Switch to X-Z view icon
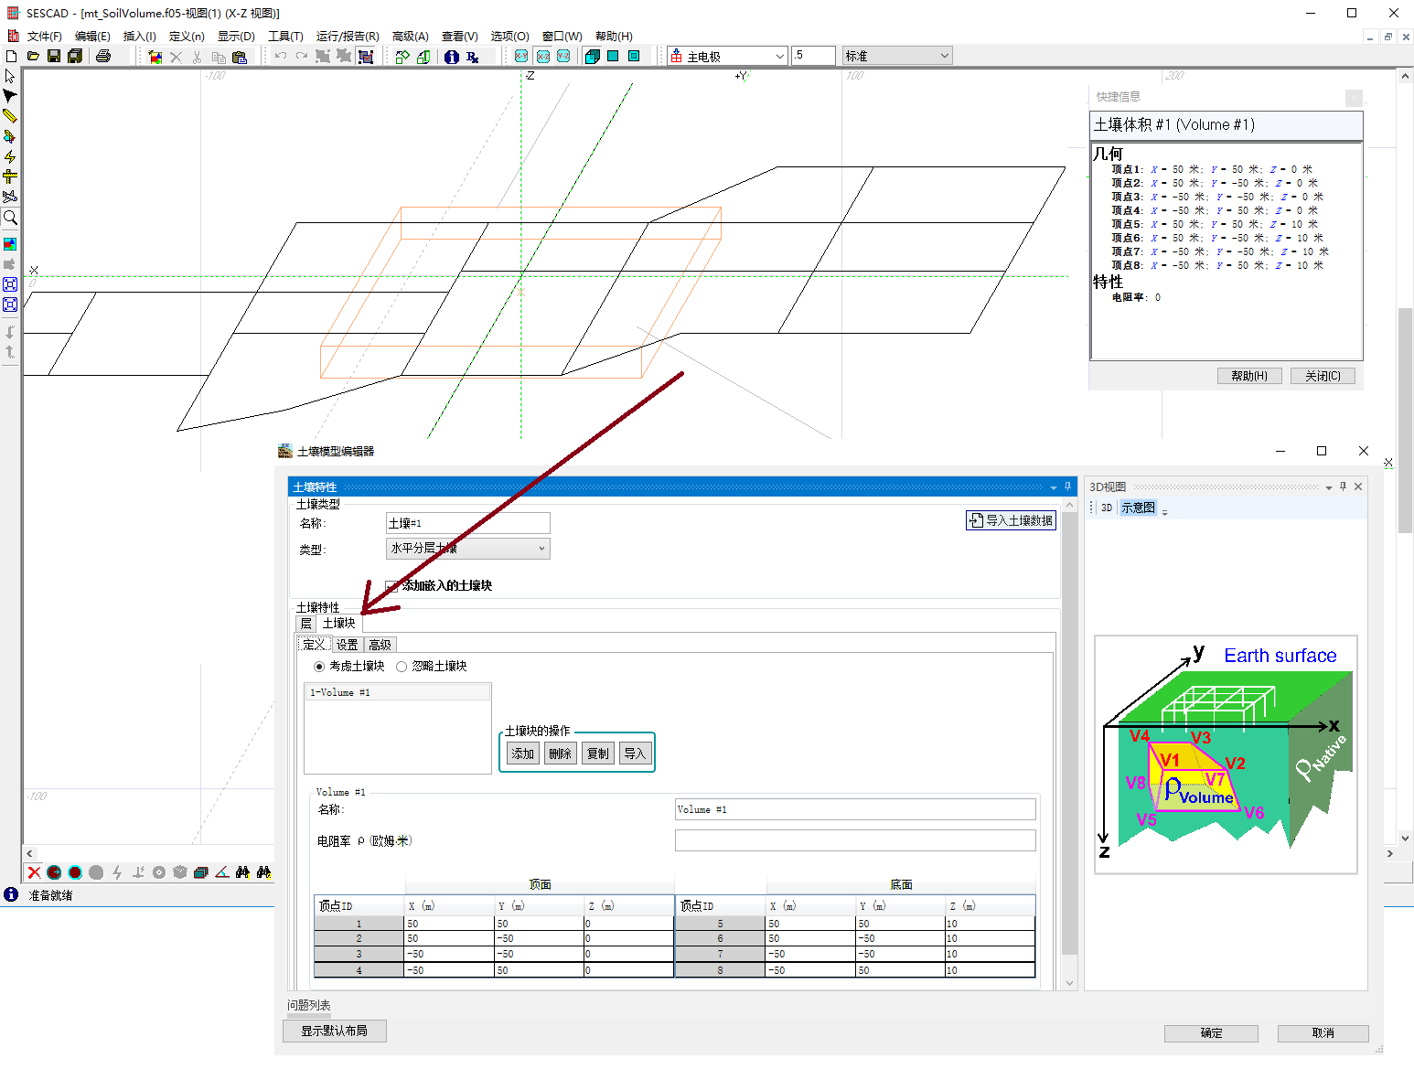The height and width of the screenshot is (1069, 1414). [x=543, y=57]
